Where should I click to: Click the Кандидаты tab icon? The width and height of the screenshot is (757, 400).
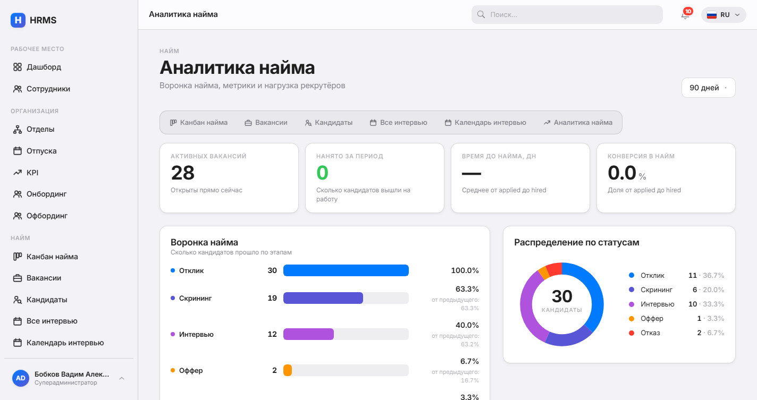308,123
